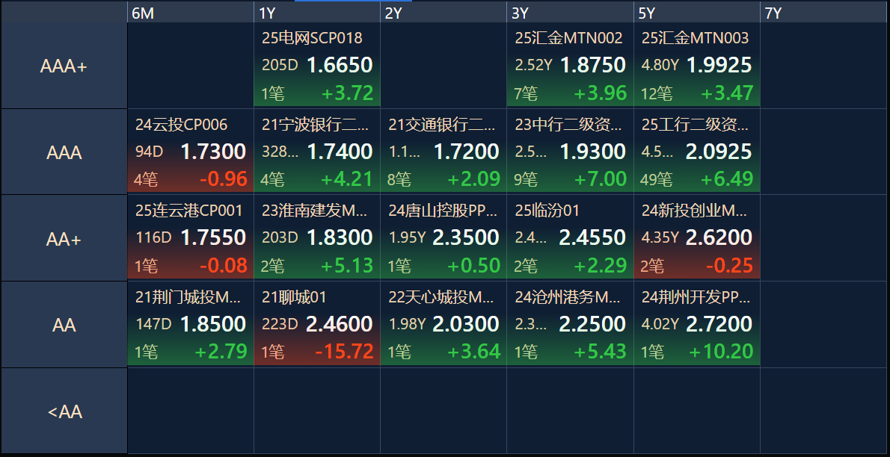
Task: Click the yield value 2.7200
Action: [x=718, y=324]
